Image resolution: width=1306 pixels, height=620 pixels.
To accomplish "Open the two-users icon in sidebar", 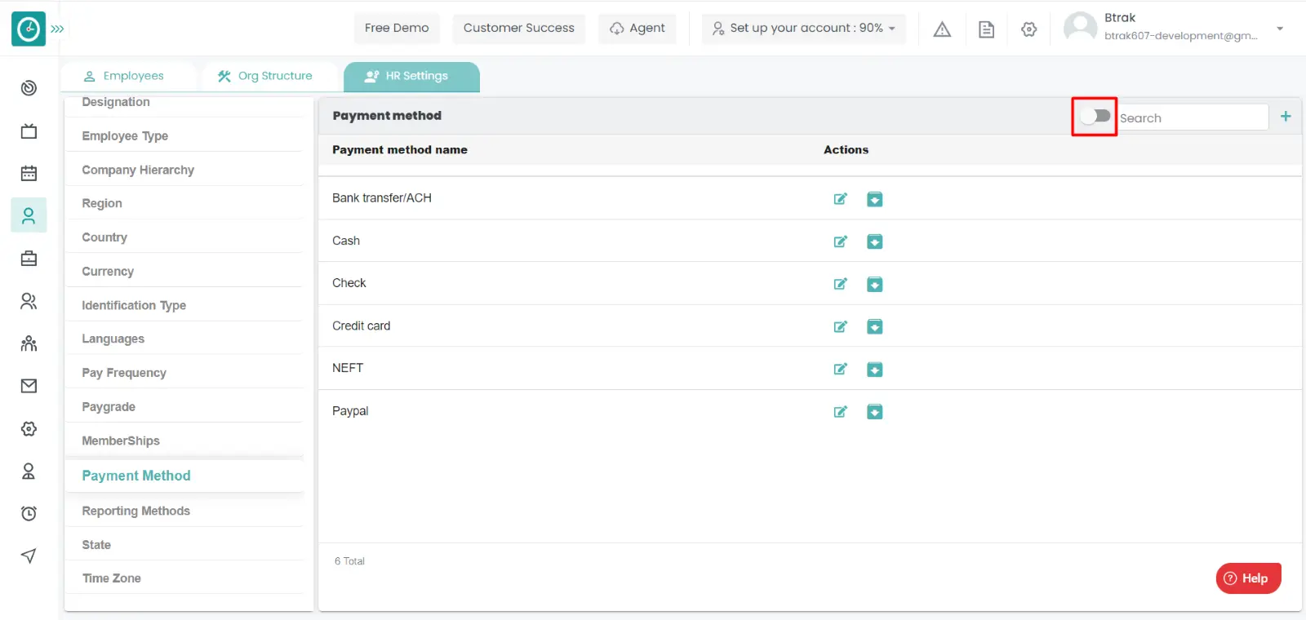I will coord(29,301).
